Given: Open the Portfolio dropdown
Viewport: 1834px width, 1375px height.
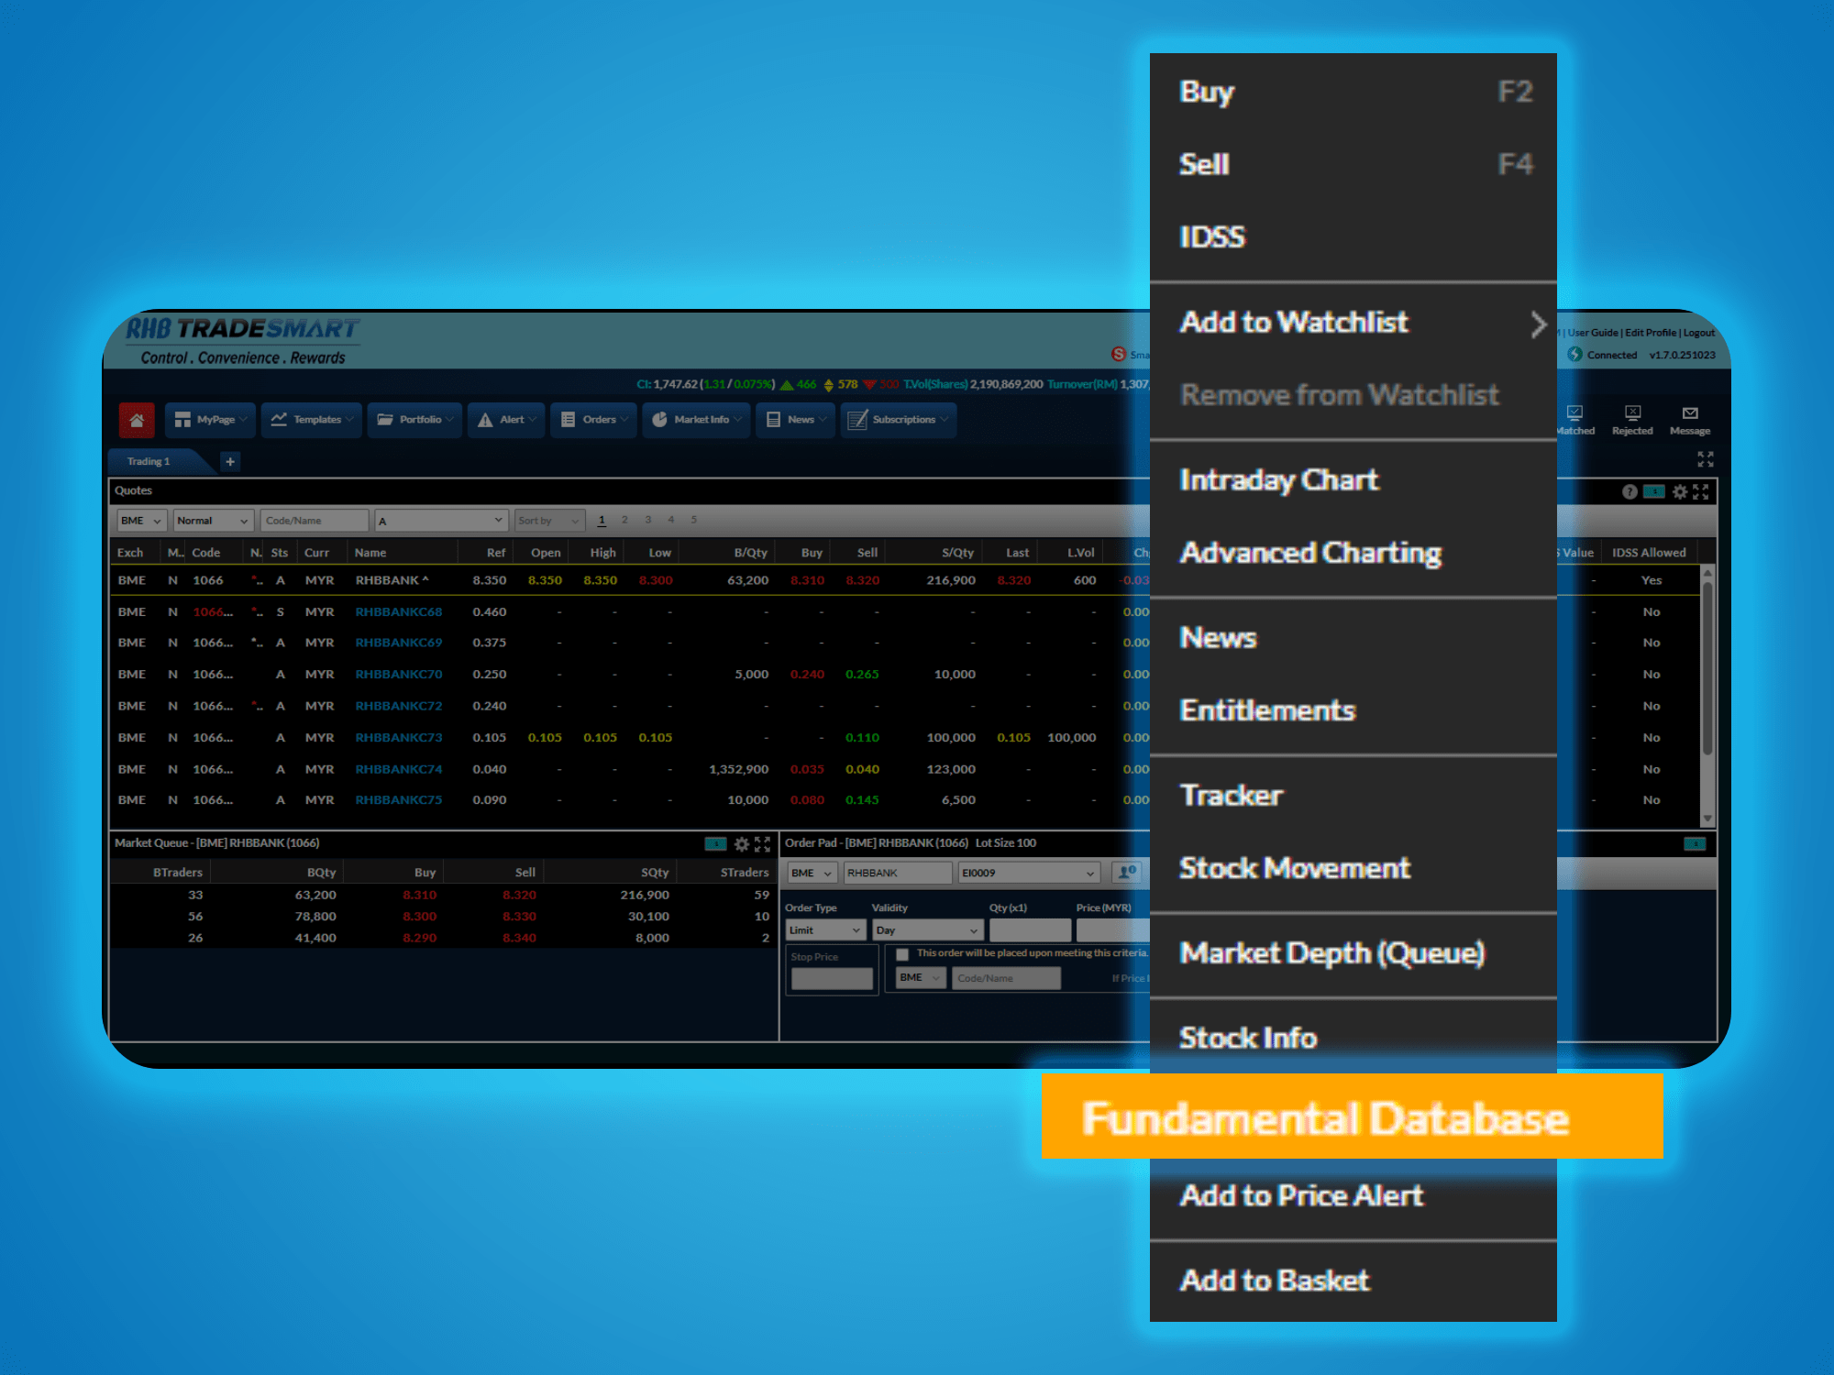Looking at the screenshot, I should pyautogui.click(x=414, y=420).
